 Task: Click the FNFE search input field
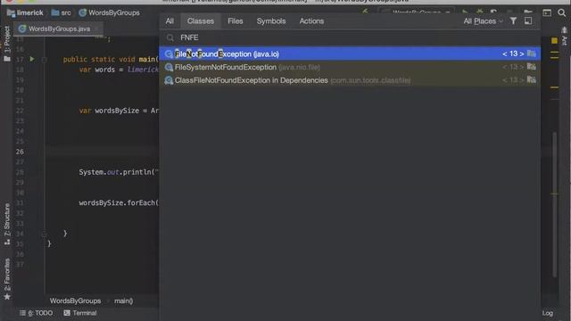point(350,37)
